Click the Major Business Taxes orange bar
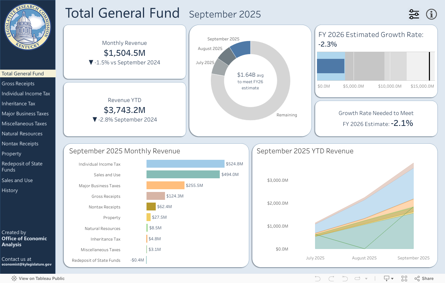This screenshot has height=283, width=445. coord(165,185)
